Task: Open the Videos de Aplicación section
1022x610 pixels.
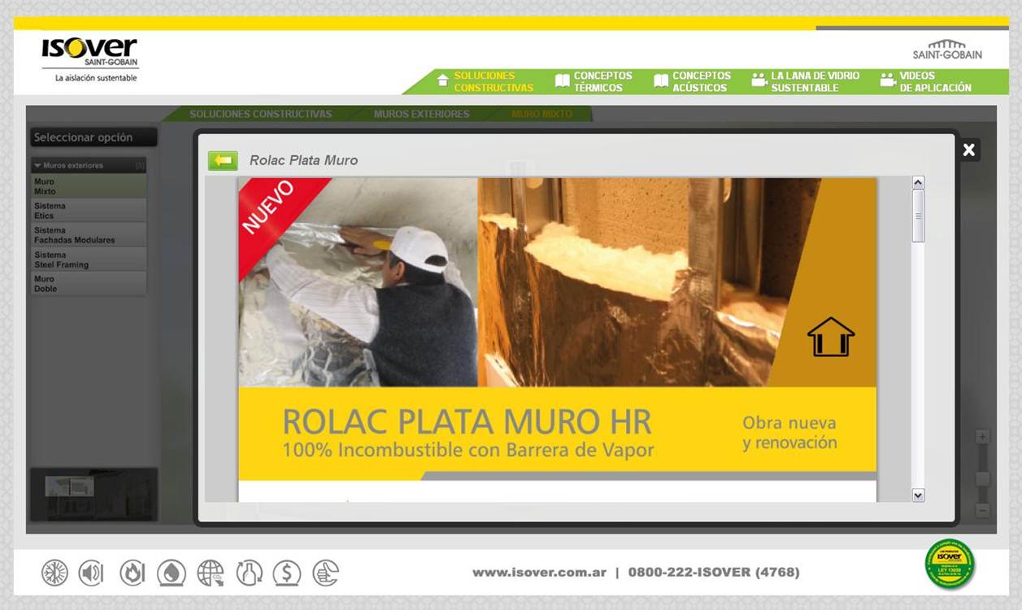Action: point(925,81)
